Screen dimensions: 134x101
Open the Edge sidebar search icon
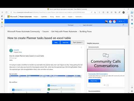pyautogui.click(x=132, y=16)
